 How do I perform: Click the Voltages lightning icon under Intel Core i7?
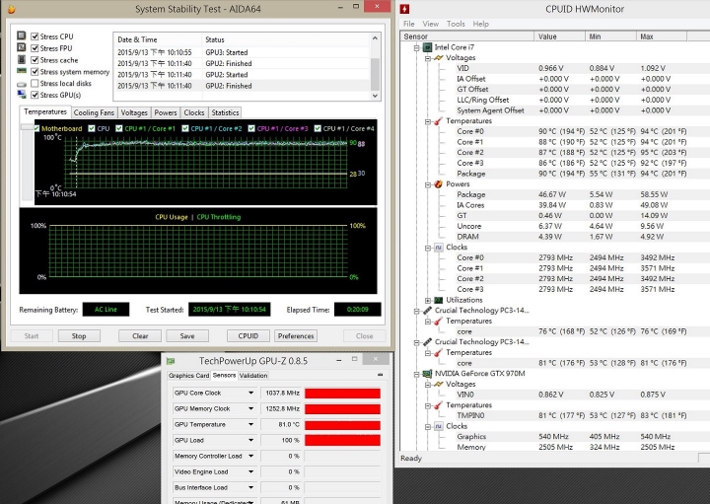(438, 58)
